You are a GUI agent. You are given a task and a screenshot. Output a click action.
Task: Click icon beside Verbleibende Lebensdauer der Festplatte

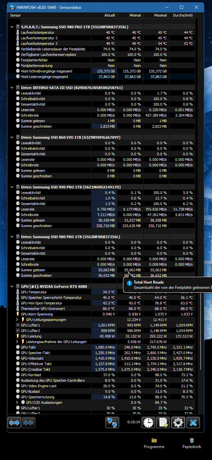click(x=18, y=49)
